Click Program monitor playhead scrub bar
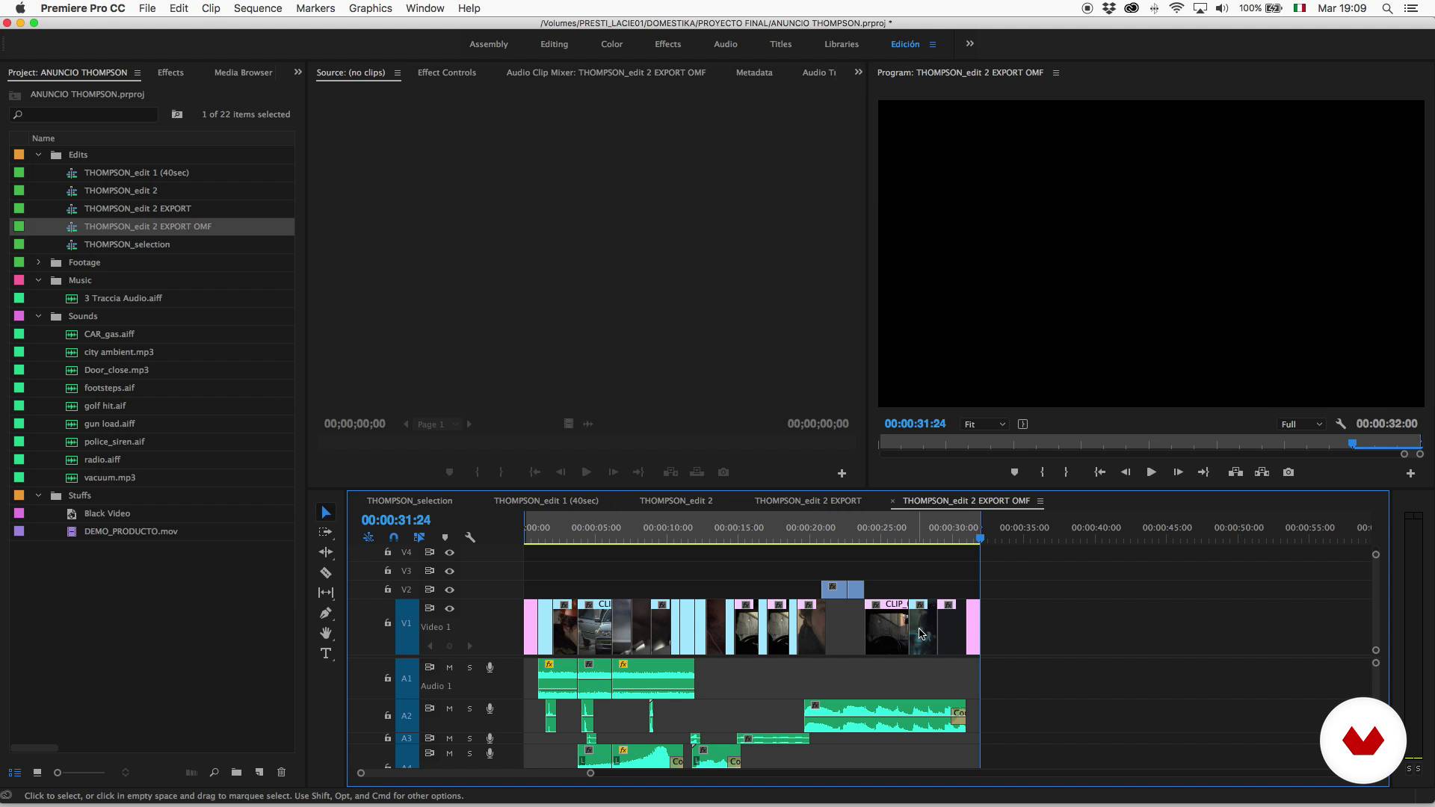Screen dimensions: 1435x807 (1149, 444)
